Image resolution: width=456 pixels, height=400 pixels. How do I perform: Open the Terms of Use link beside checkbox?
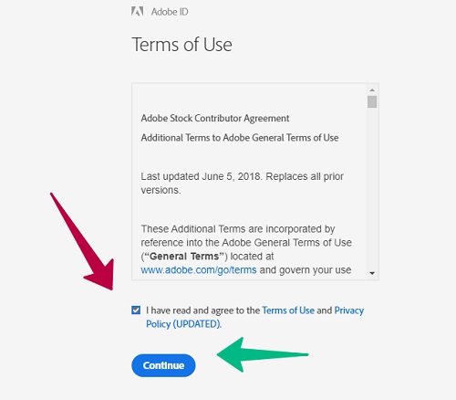[288, 311]
